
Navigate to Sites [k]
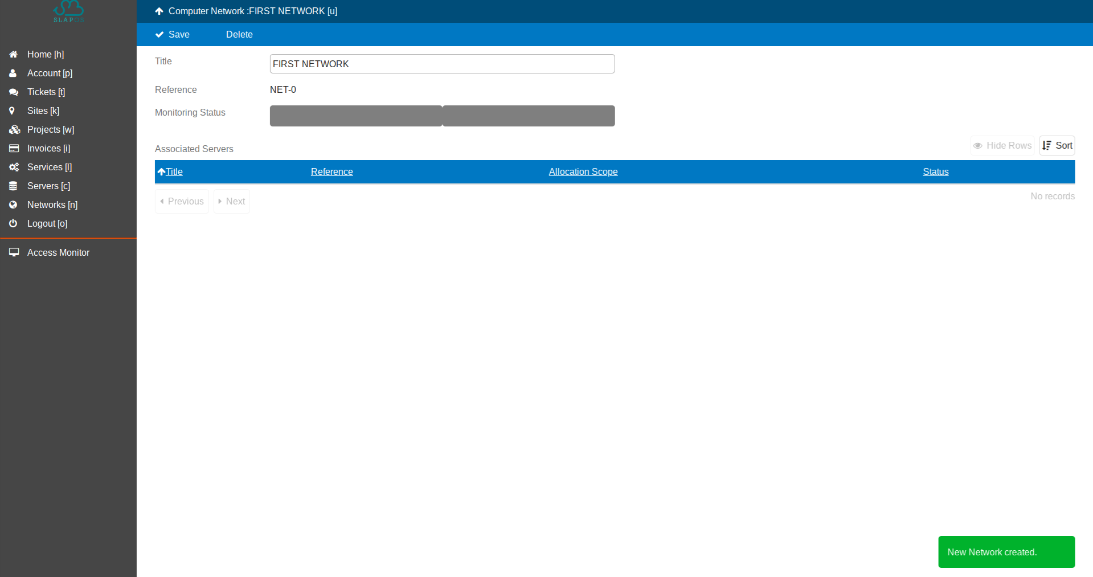tap(43, 111)
